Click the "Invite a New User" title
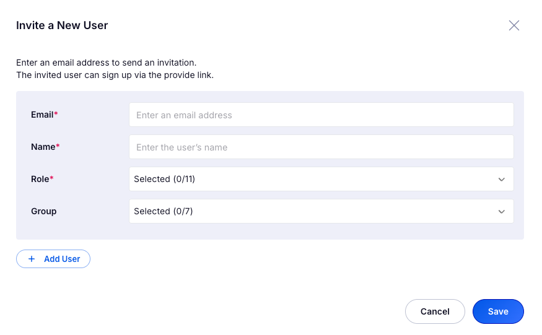 pyautogui.click(x=62, y=25)
